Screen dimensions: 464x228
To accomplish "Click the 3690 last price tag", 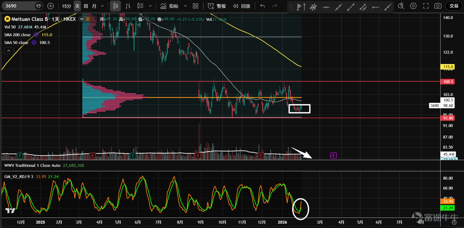I will 434,106.
